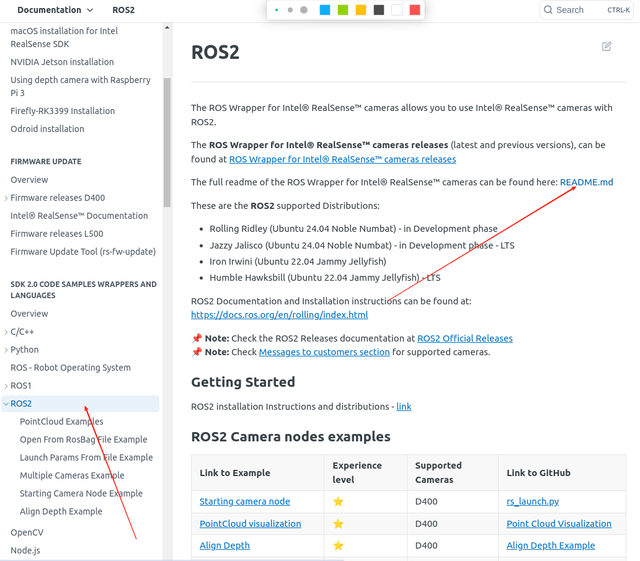Open OpenCV sidebar page

[x=27, y=532]
